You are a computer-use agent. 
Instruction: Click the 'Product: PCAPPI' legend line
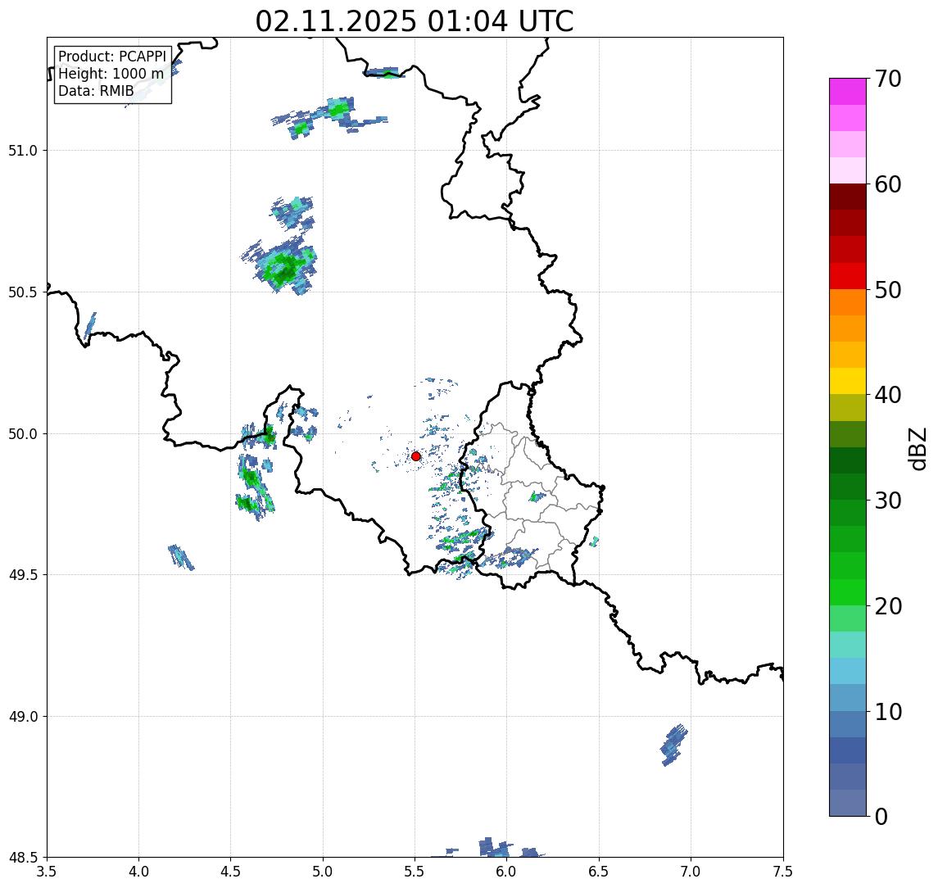(112, 57)
